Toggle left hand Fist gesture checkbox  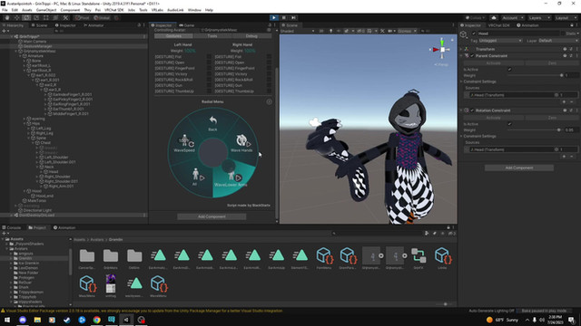[209, 56]
